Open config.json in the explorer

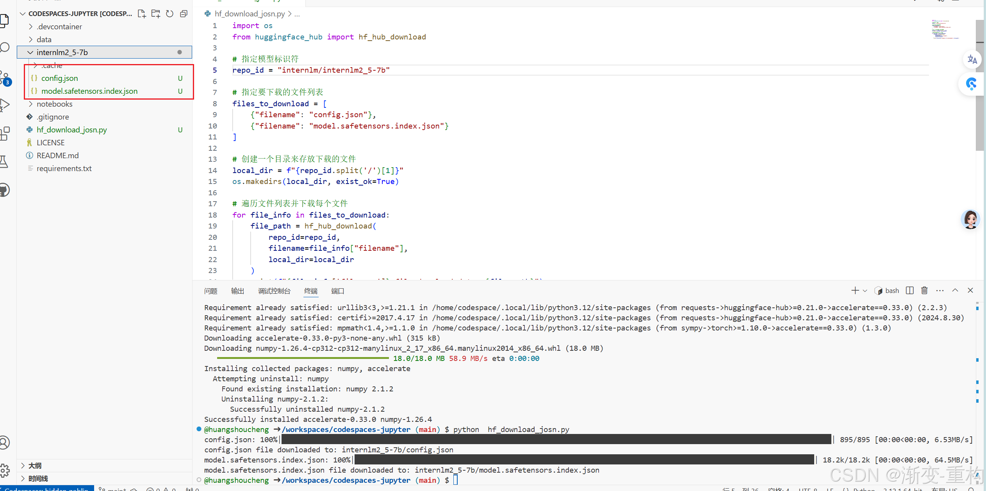point(59,78)
